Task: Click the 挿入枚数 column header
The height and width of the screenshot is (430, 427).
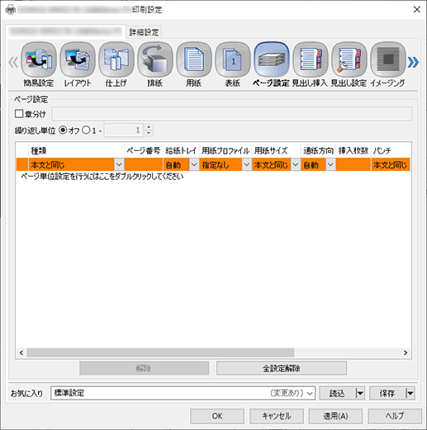Action: tap(353, 150)
